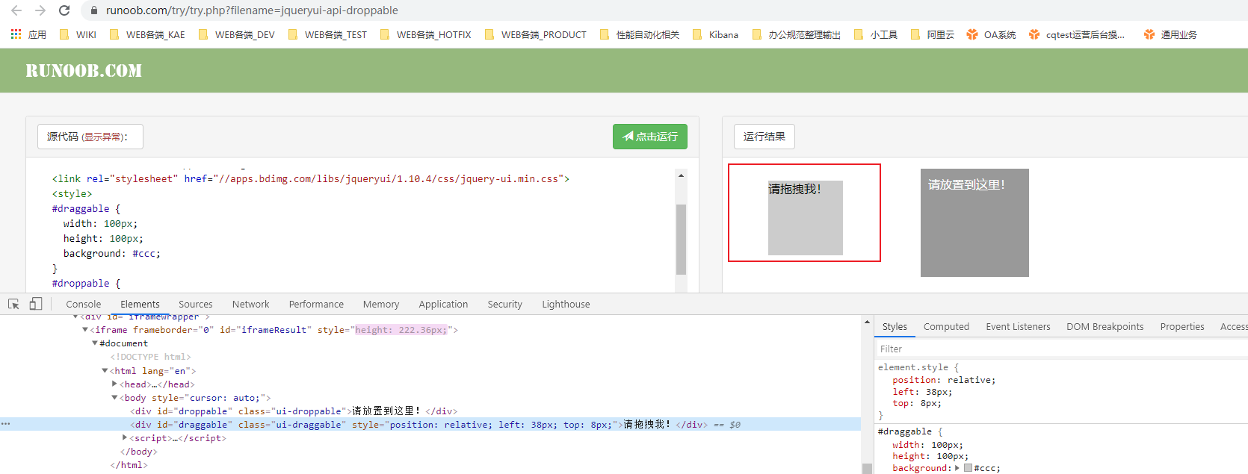Screen dimensions: 1248x474
Task: Open the 小工具 bookmark folder
Action: tap(876, 34)
